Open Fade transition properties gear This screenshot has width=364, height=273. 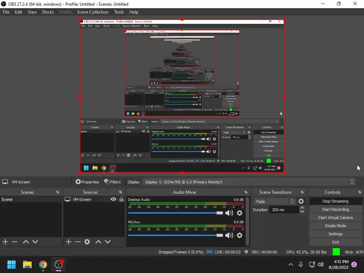(x=301, y=201)
